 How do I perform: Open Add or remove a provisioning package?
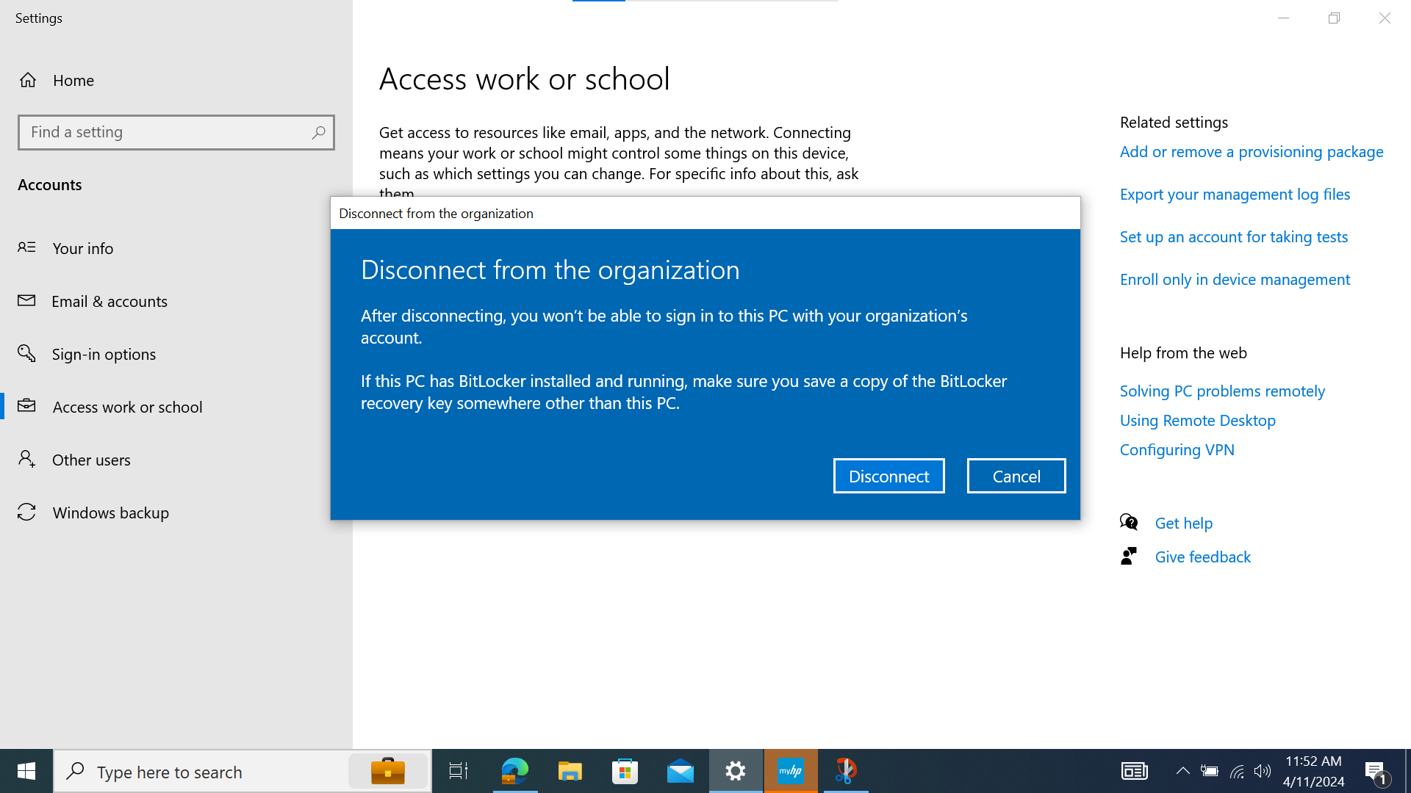tap(1251, 152)
